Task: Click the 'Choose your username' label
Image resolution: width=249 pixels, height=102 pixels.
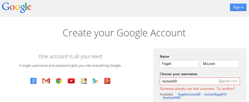Action: [179, 74]
